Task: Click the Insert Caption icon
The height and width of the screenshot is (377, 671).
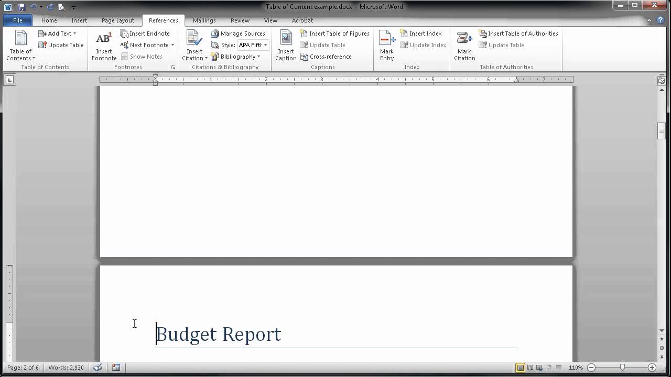Action: click(286, 38)
